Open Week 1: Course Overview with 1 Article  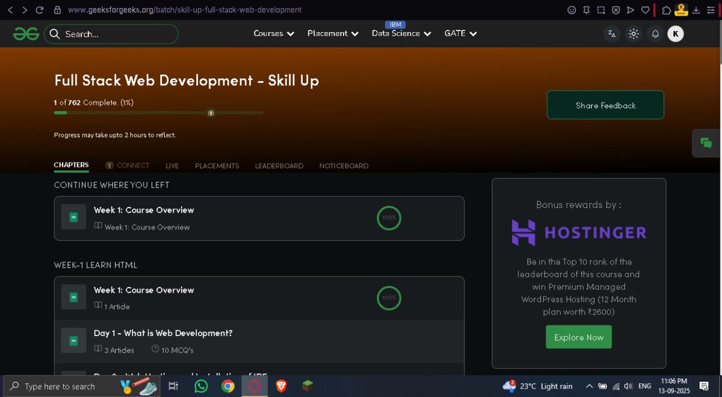(259, 298)
